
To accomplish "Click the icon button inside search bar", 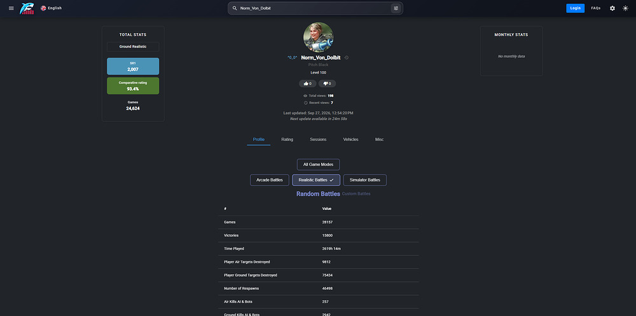I will tap(396, 8).
